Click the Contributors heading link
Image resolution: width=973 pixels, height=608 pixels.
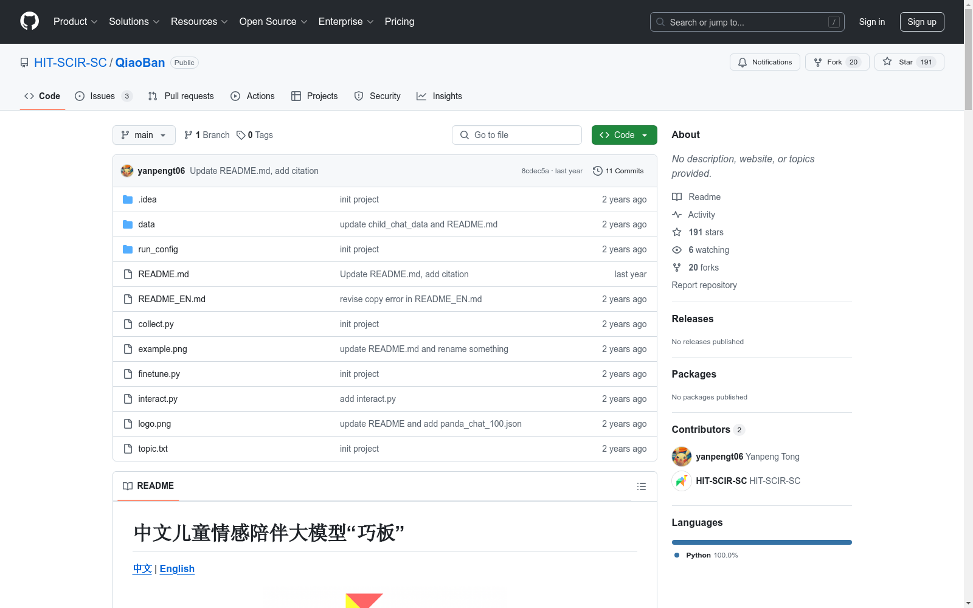tap(708, 429)
